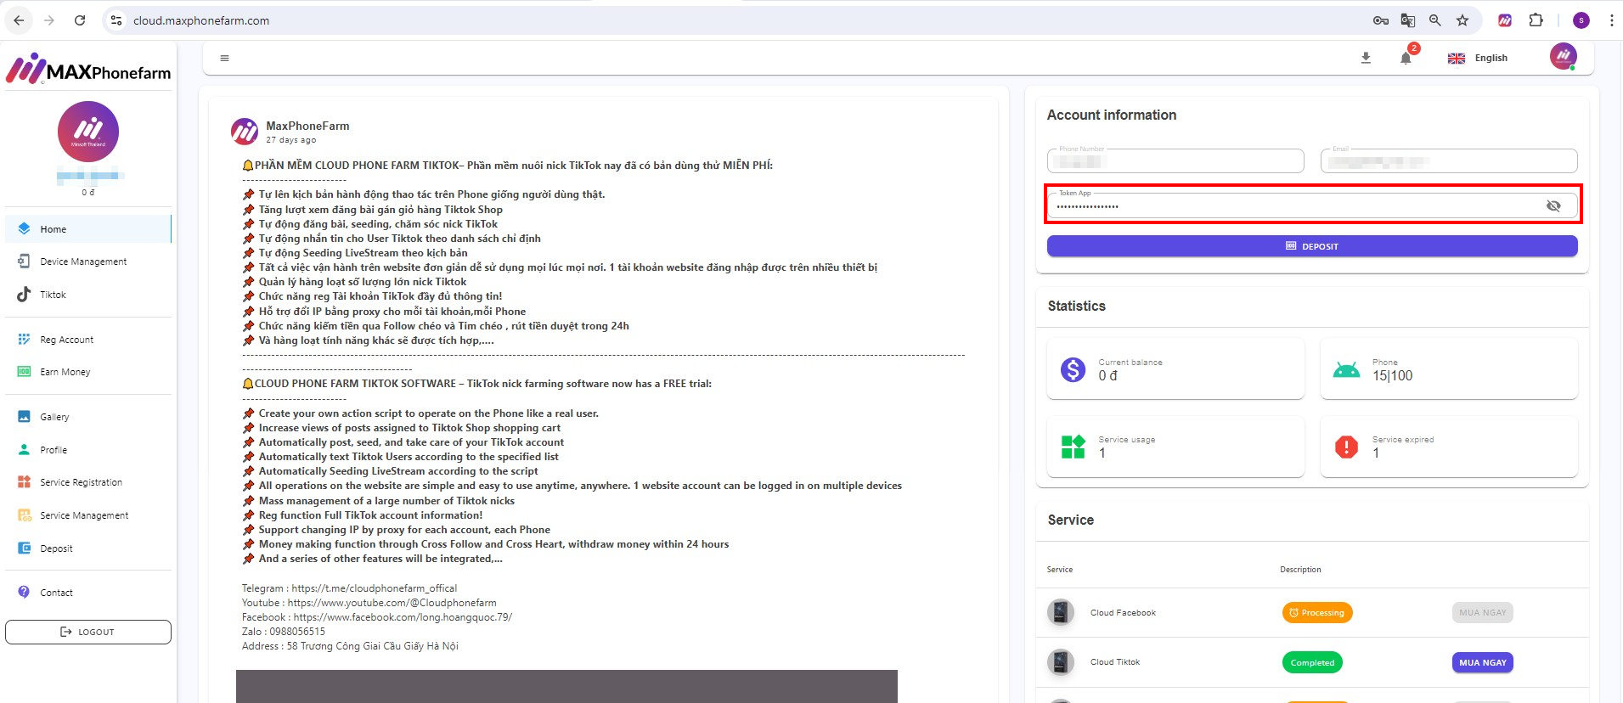Click the Cloud Tiktok service thumbnail
1623x703 pixels.
click(x=1061, y=661)
